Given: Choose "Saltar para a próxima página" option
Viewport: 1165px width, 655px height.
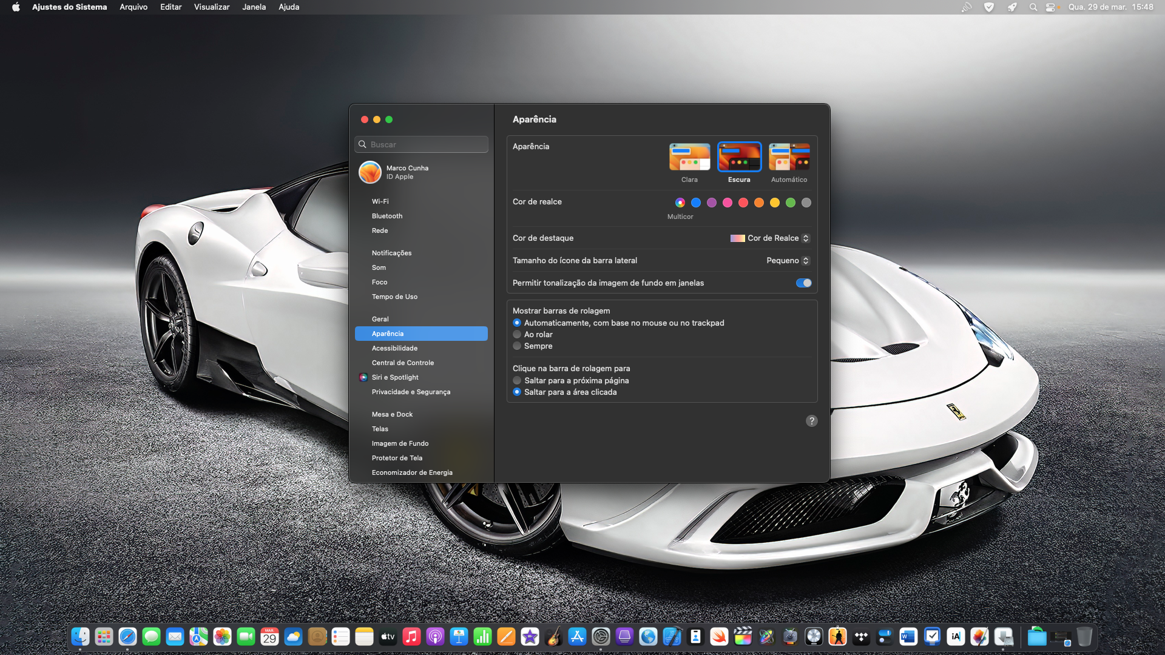Looking at the screenshot, I should click(517, 381).
